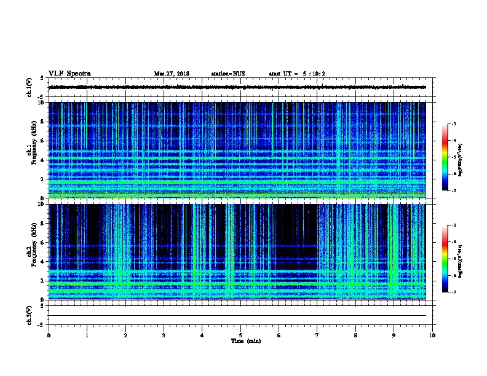Click time axis tick label '0'
487x376 pixels.
tap(49, 335)
